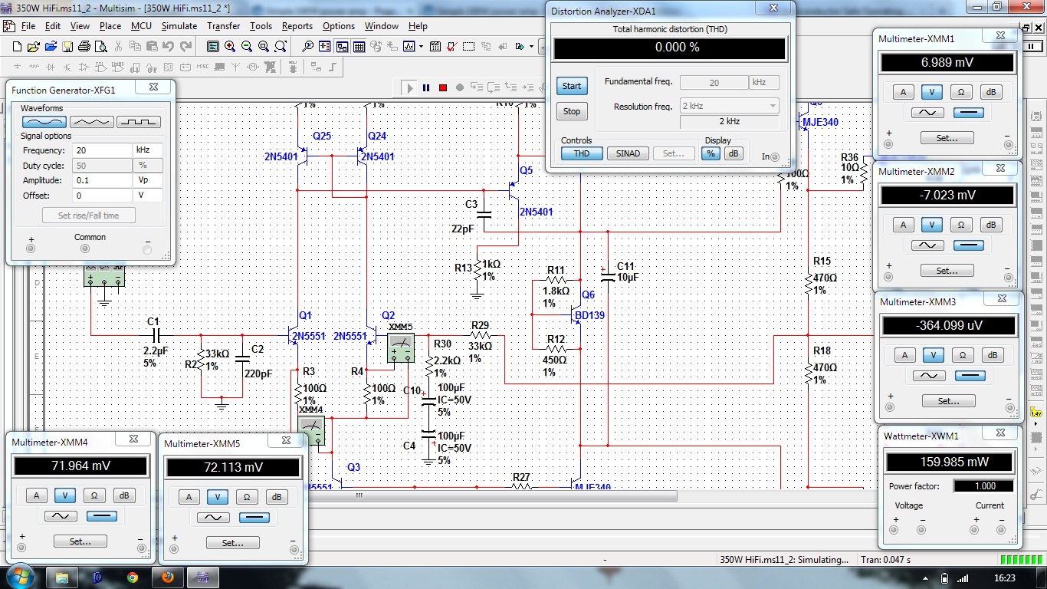This screenshot has width=1047, height=589.
Task: Open the Grapher icon in toolbar
Action: [x=409, y=47]
